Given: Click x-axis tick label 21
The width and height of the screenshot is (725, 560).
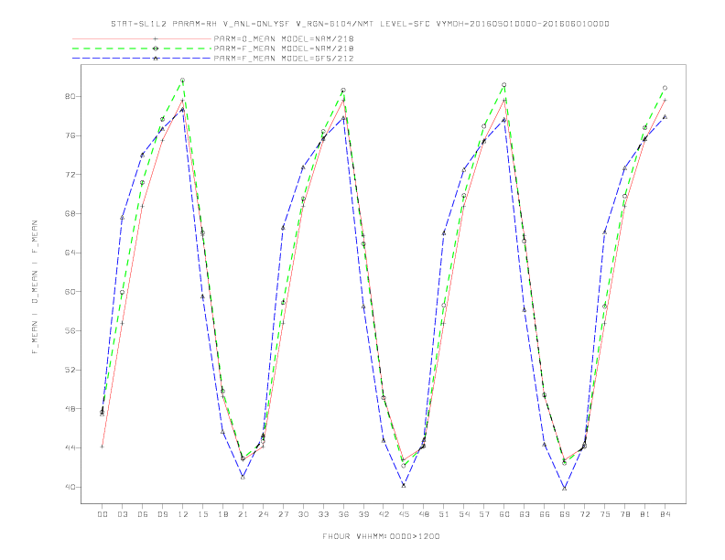Looking at the screenshot, I should [x=243, y=514].
